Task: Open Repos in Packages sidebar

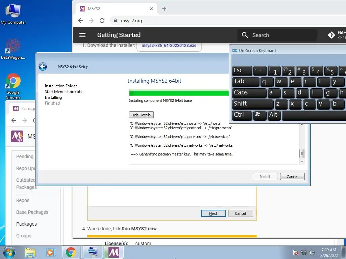Action: pos(23,200)
